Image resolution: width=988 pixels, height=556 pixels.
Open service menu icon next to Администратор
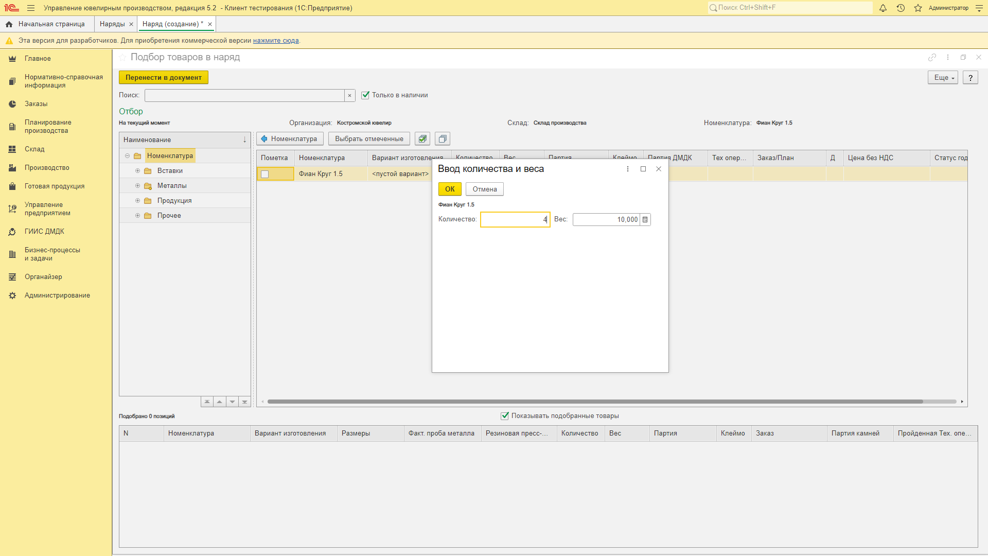(x=979, y=8)
